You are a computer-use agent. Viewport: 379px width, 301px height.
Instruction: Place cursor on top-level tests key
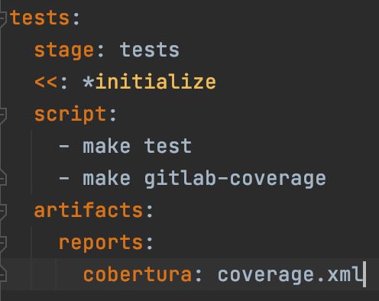point(40,18)
